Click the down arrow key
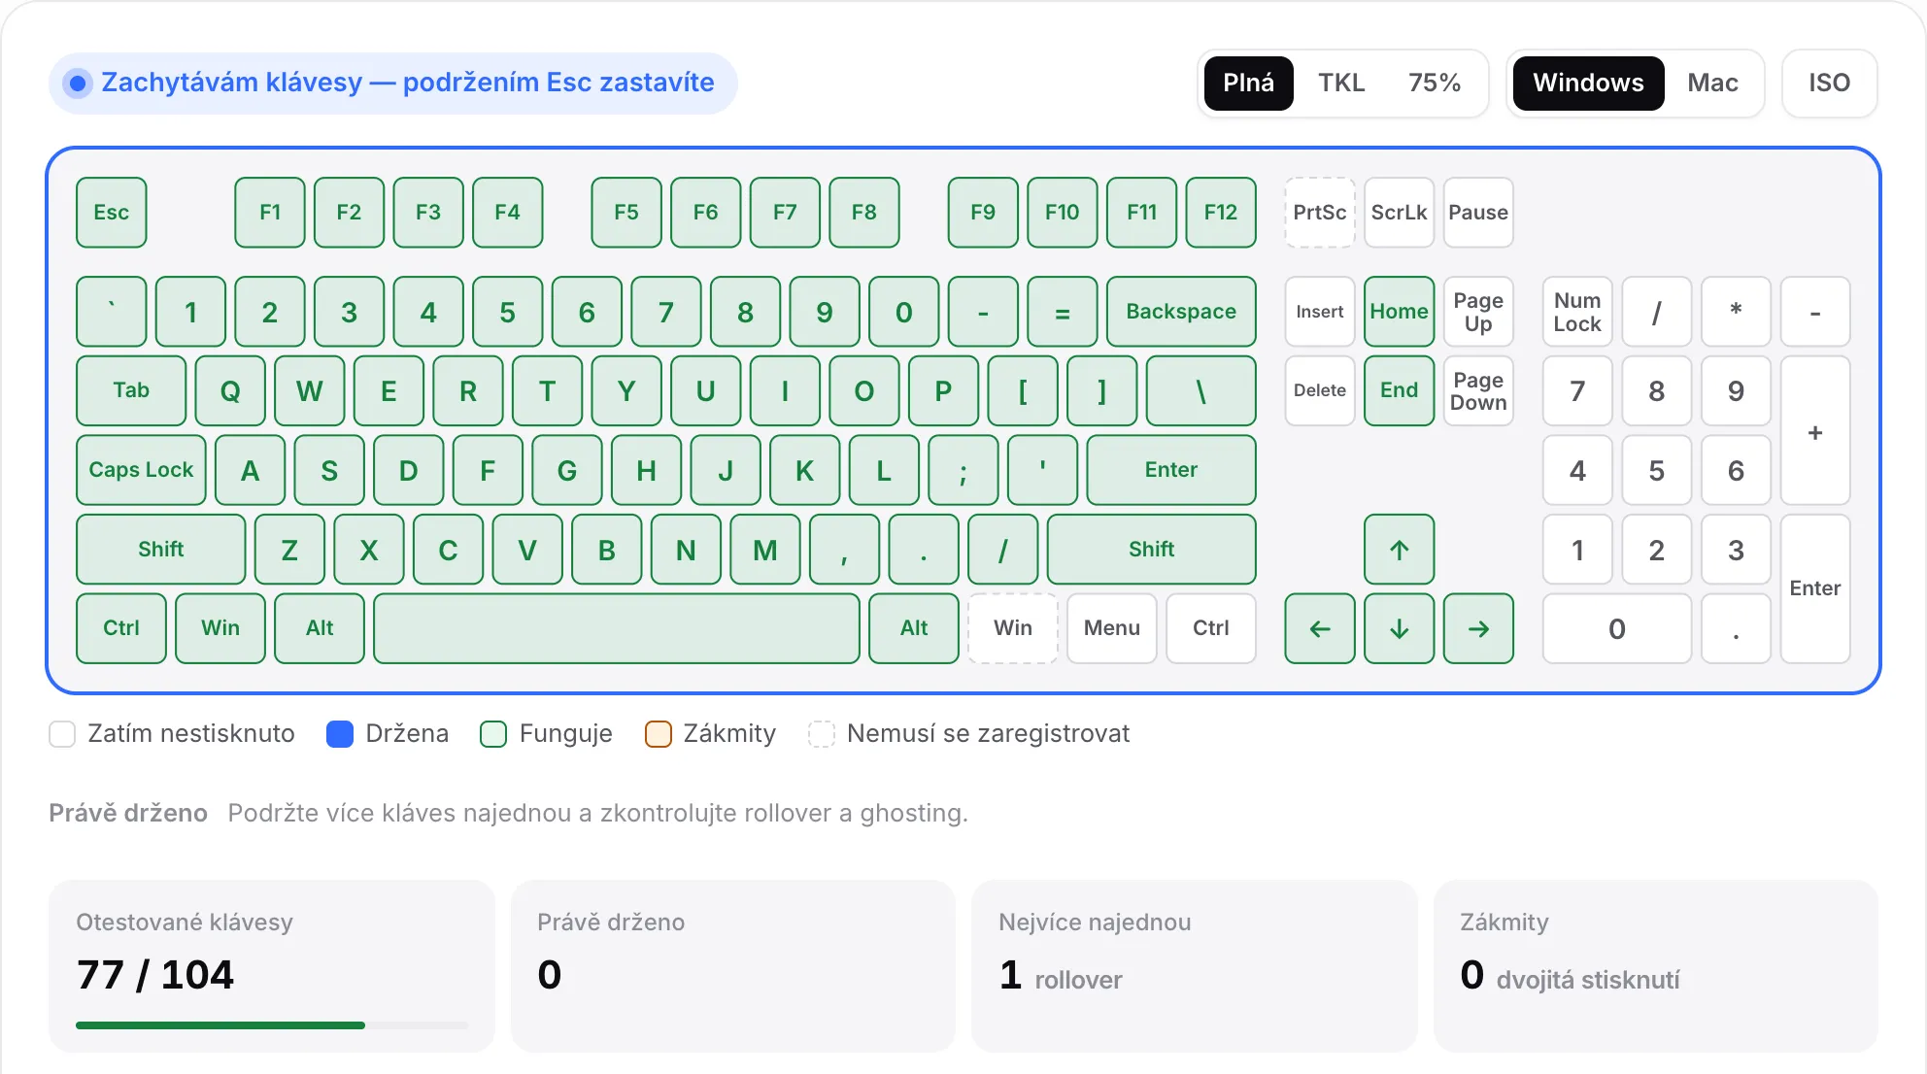 [x=1399, y=628]
